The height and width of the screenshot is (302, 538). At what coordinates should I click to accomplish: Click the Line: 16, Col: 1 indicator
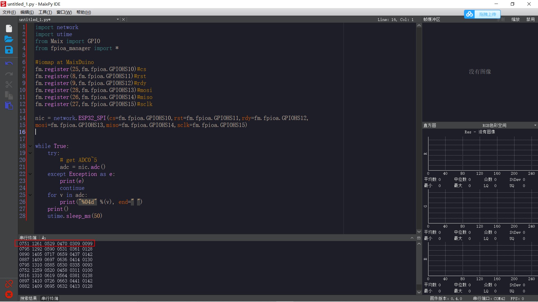tap(395, 20)
